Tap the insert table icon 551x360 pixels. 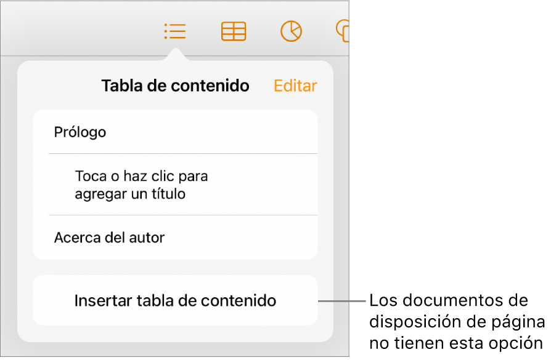(234, 31)
